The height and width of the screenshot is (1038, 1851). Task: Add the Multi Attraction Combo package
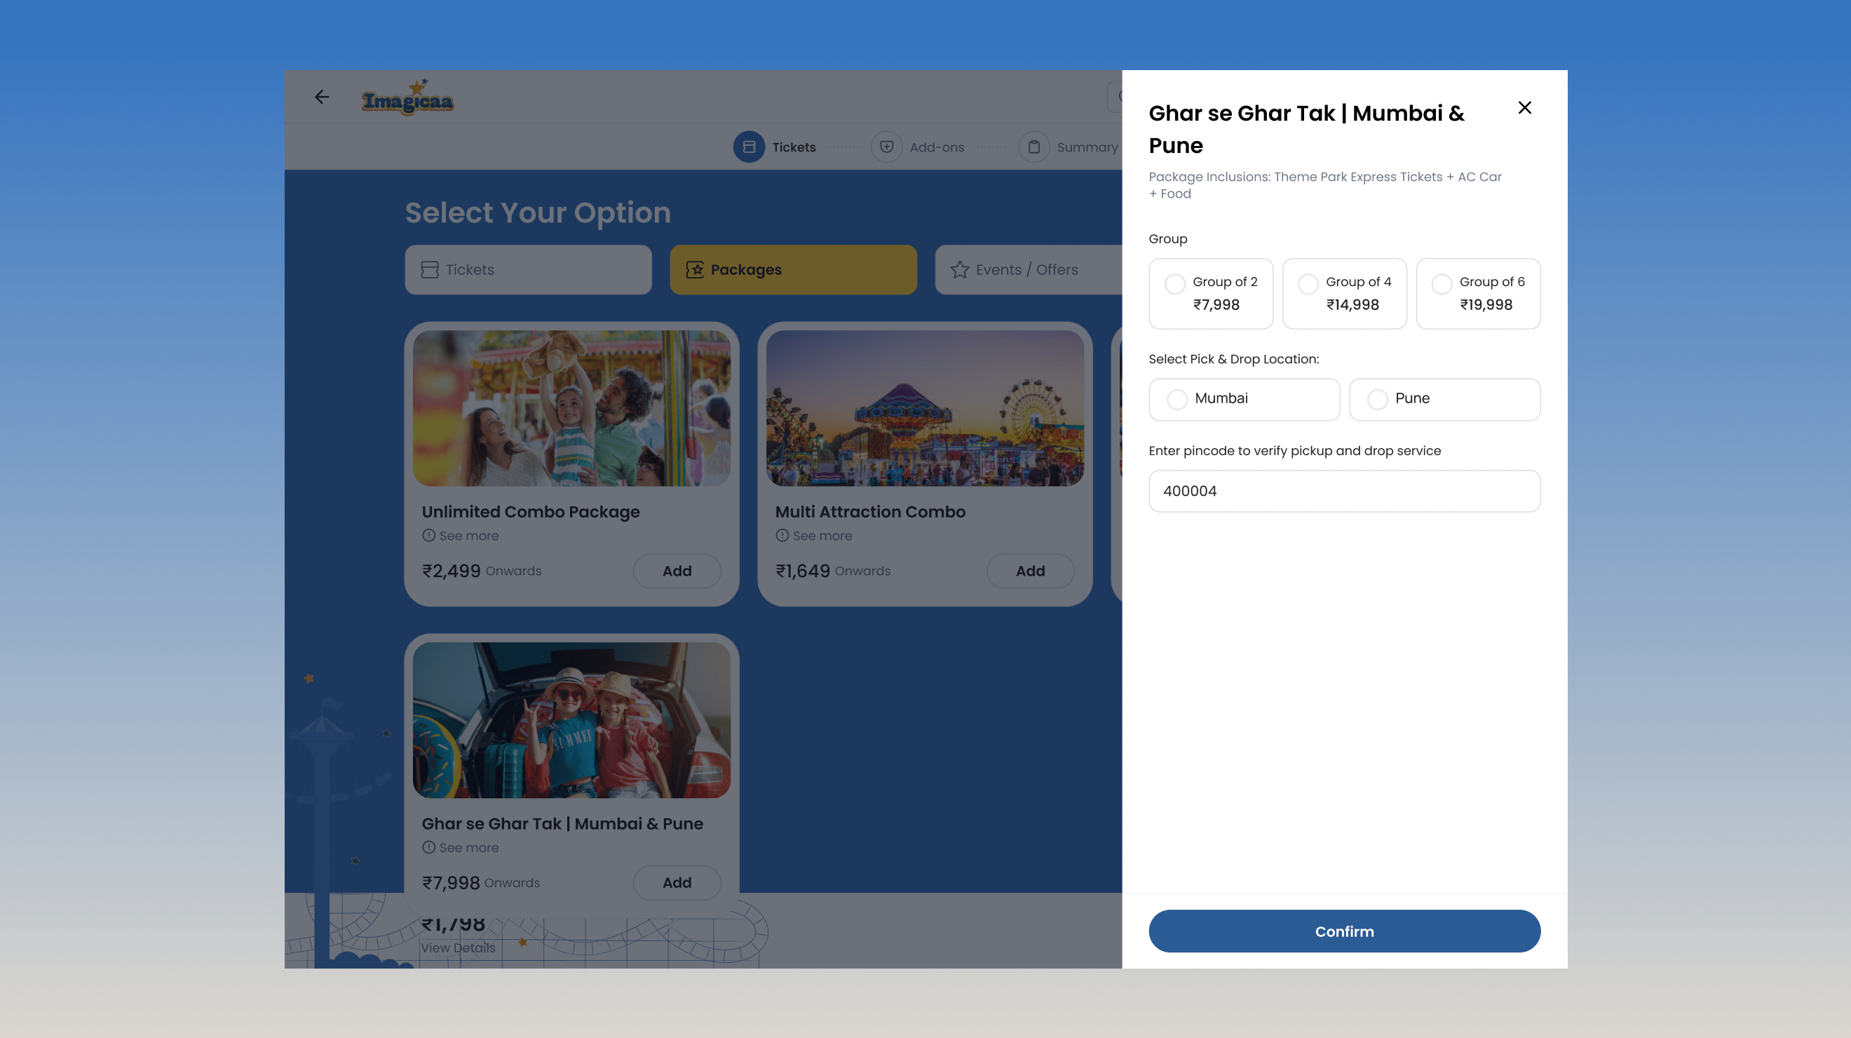point(1030,571)
